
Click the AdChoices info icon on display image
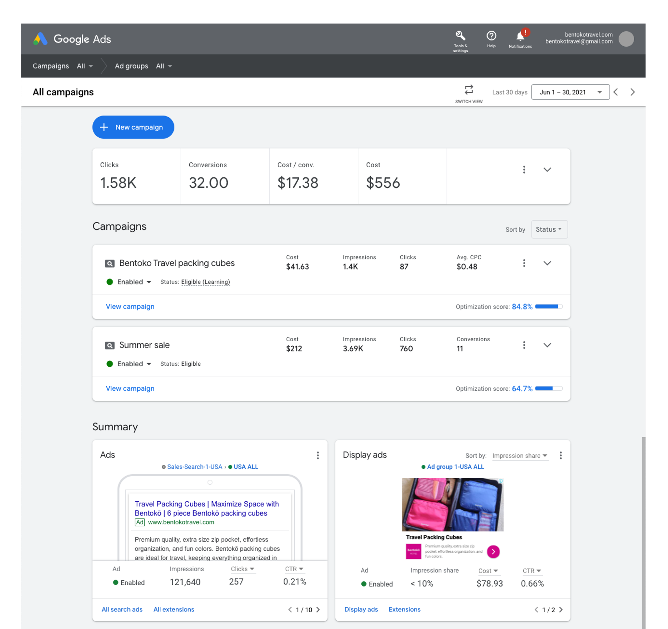pos(501,481)
